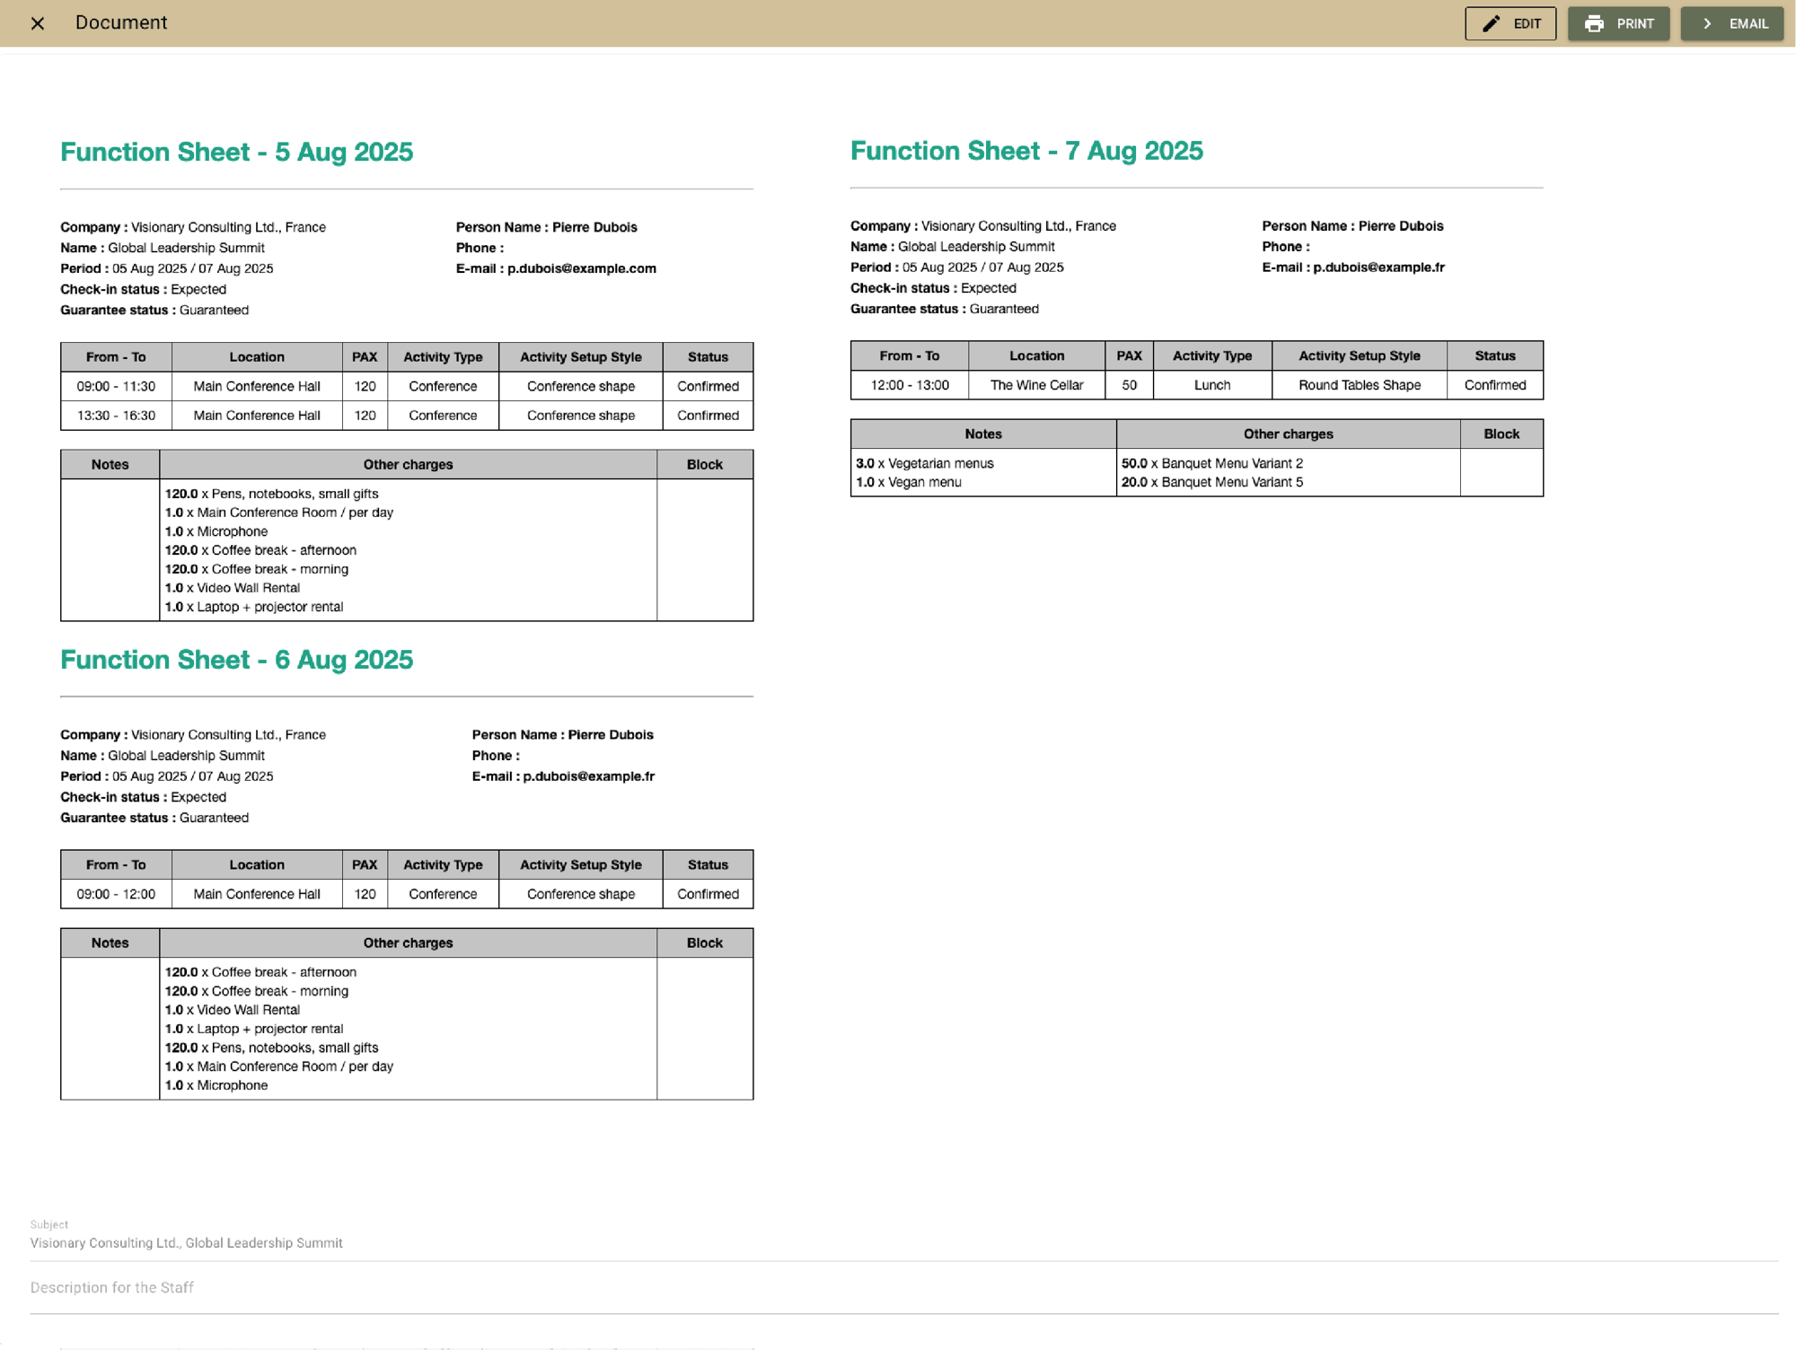Image resolution: width=1796 pixels, height=1350 pixels.
Task: Select the heading Function Sheet - 7 Aug 2025
Action: (x=1026, y=151)
